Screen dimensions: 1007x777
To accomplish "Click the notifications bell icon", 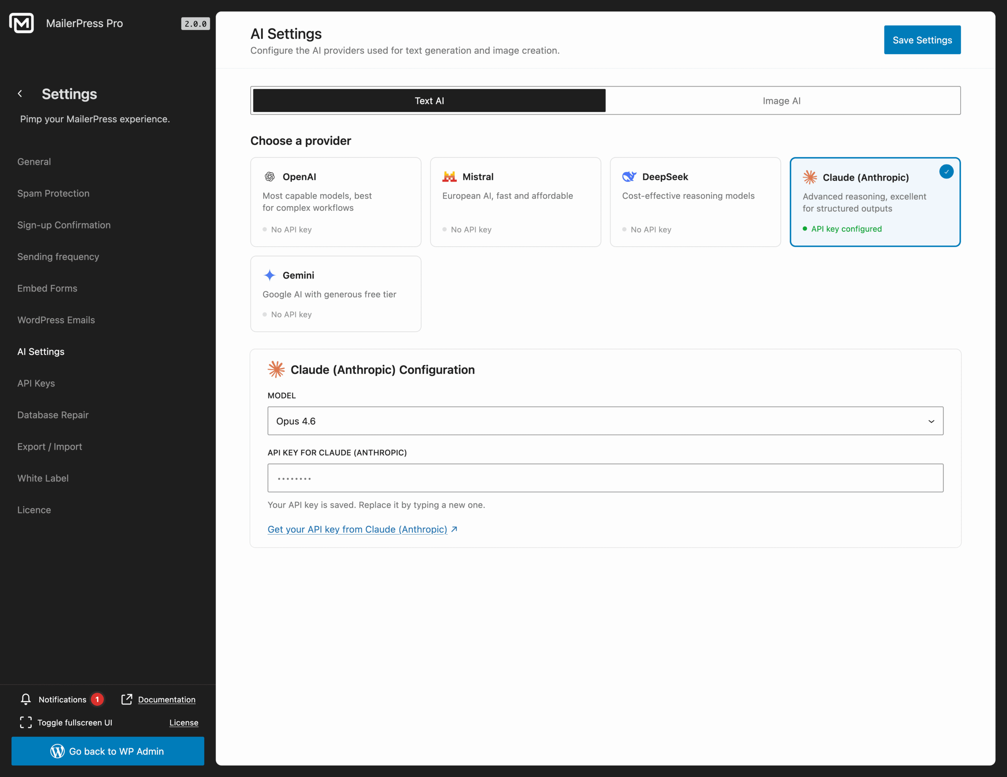I will 26,699.
